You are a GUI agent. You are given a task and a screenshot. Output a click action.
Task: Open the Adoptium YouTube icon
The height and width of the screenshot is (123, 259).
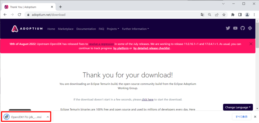pyautogui.click(x=235, y=28)
